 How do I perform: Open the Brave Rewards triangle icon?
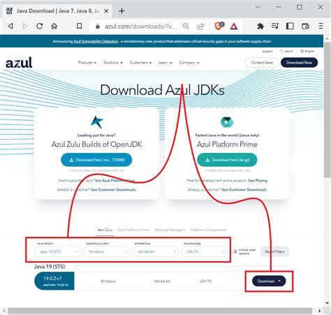pos(234,27)
